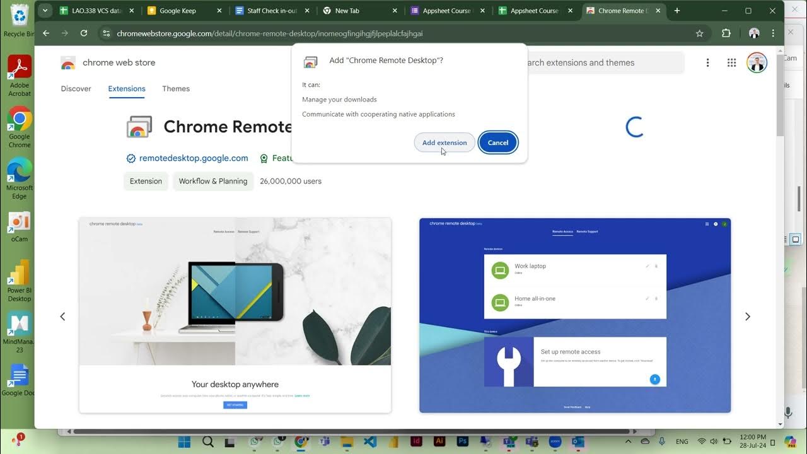Open the 'Your desktop anywhere' screenshot thumbnail
This screenshot has width=807, height=454.
click(x=235, y=315)
